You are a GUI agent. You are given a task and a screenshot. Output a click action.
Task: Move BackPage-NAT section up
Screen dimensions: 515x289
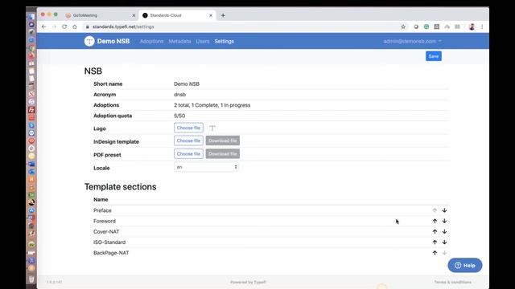point(435,253)
